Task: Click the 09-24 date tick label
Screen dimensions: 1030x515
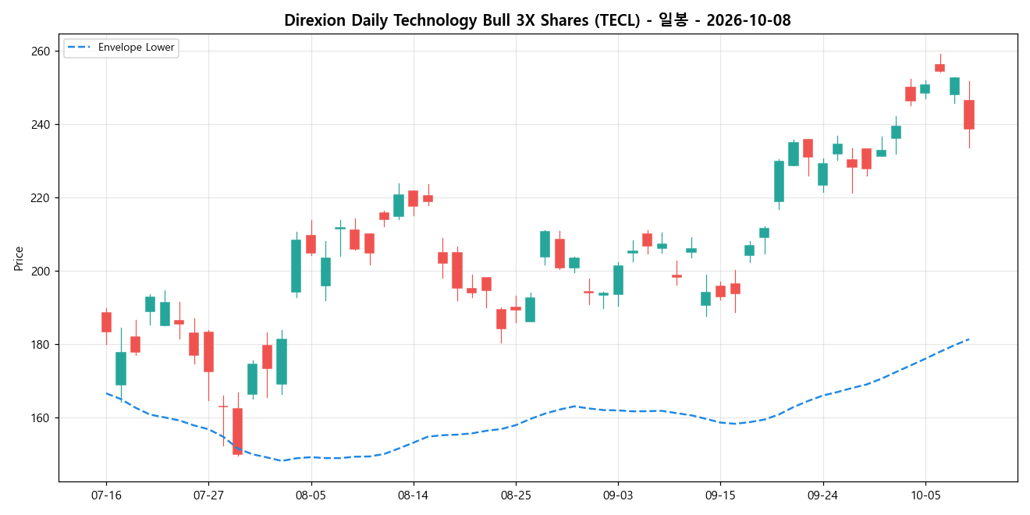Action: coord(822,495)
